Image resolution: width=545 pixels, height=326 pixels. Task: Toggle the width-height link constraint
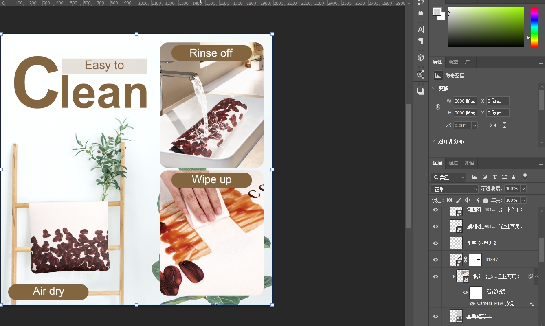coord(438,107)
